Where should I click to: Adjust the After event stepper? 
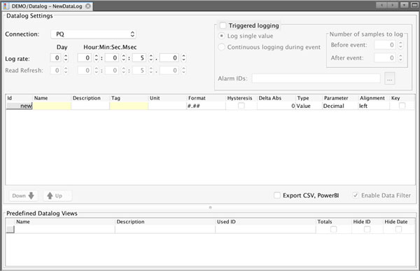(x=400, y=57)
